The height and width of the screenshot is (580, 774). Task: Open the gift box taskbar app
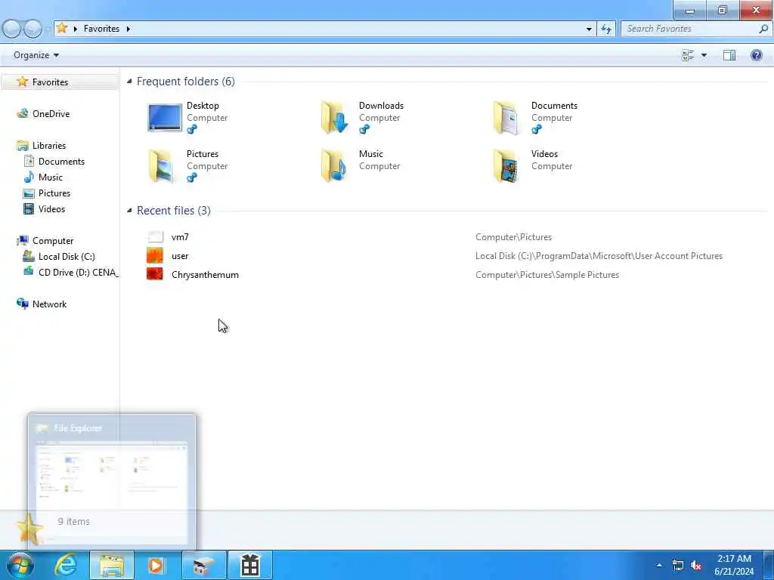[249, 565]
